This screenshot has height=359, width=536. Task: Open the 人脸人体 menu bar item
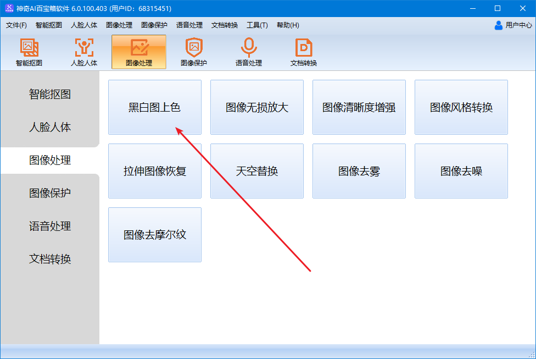pyautogui.click(x=84, y=25)
